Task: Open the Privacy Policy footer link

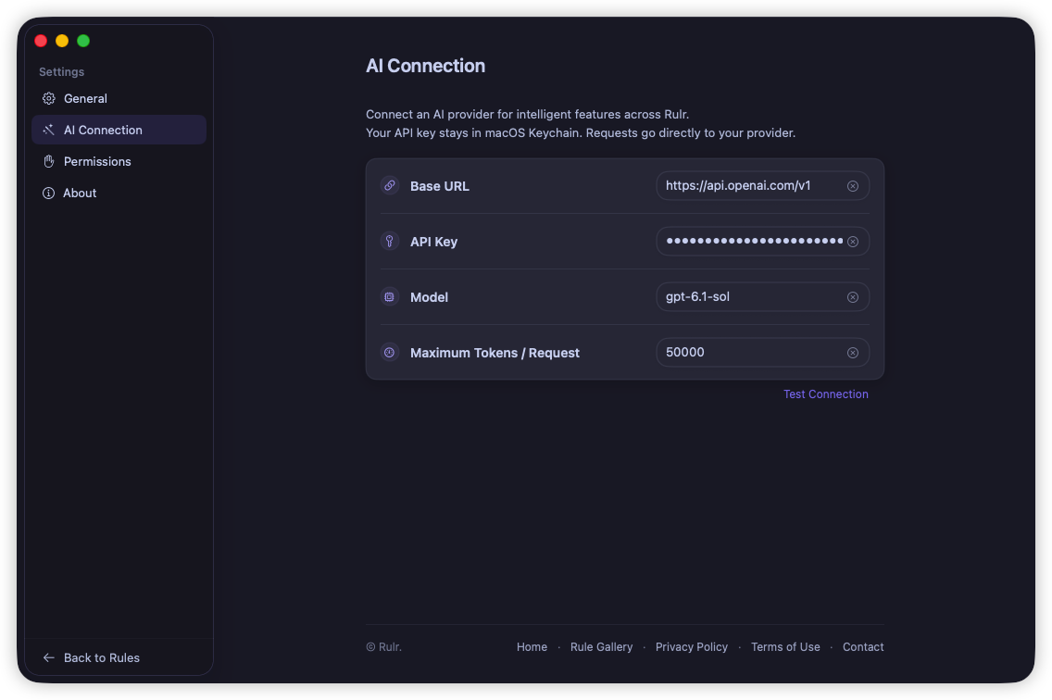Action: 692,647
